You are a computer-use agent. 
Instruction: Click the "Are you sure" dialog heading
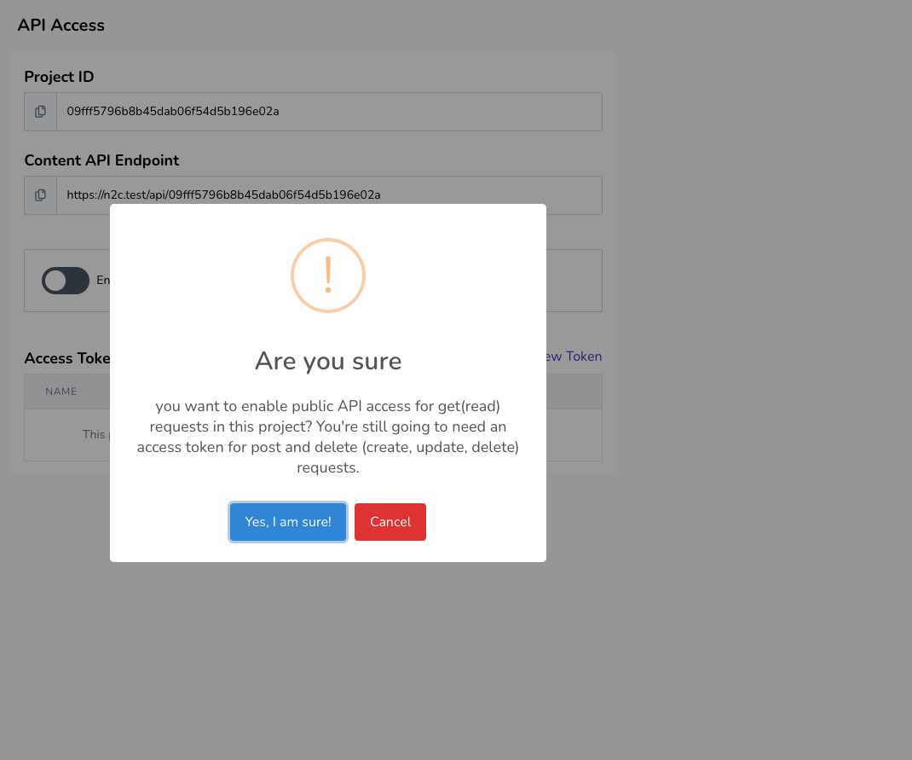pyautogui.click(x=328, y=361)
